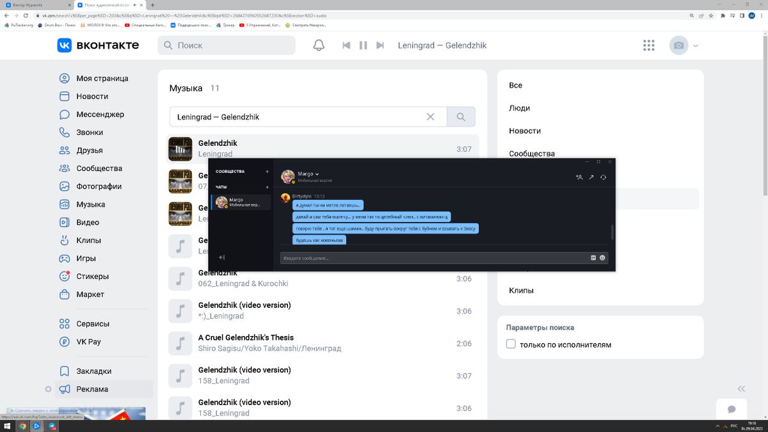
Task: Click the refresh icon in chat header
Action: [x=604, y=177]
